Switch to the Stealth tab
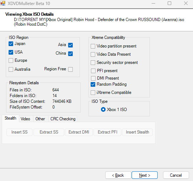Viewport: 193px width, 181px height. (10, 118)
